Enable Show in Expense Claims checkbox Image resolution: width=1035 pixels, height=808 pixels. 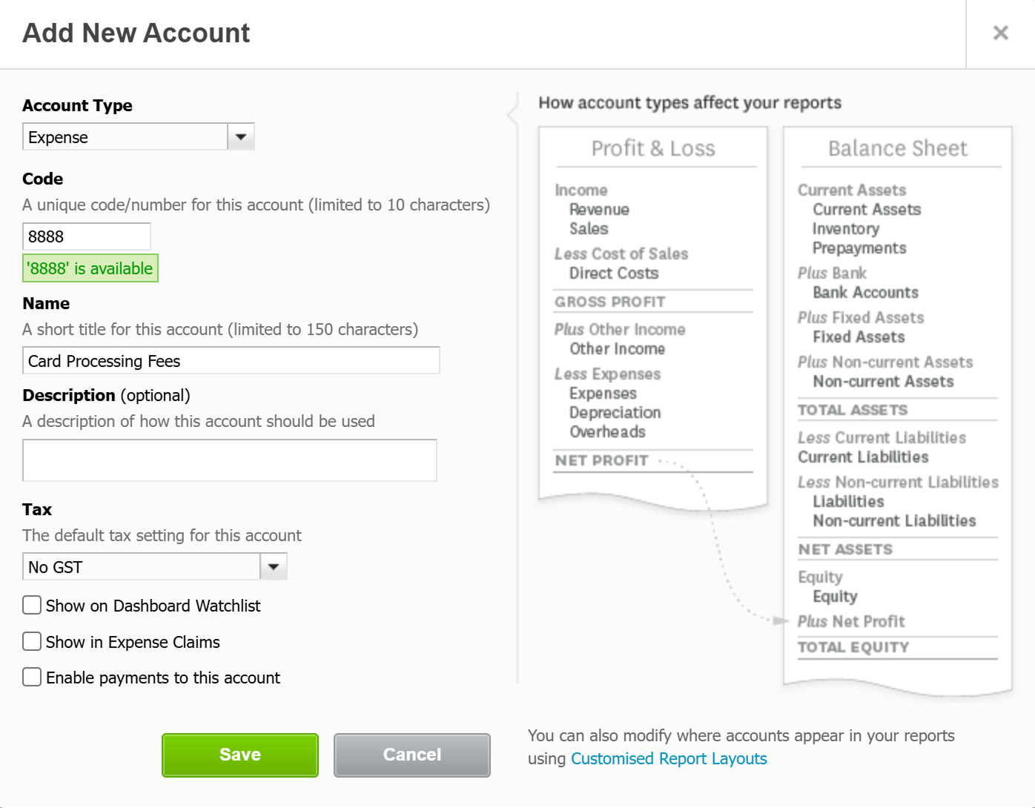click(32, 641)
